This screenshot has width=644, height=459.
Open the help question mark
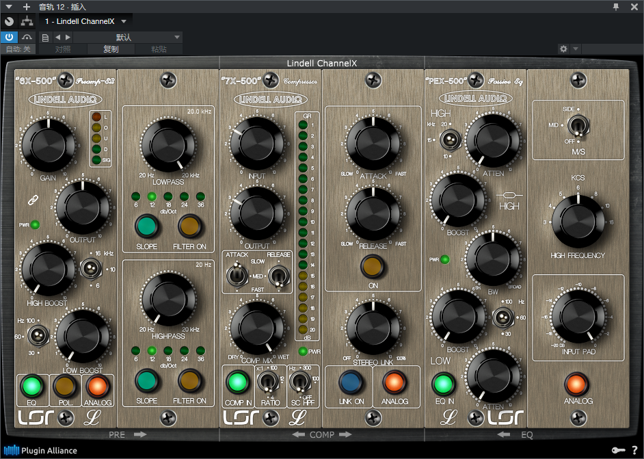pyautogui.click(x=635, y=450)
